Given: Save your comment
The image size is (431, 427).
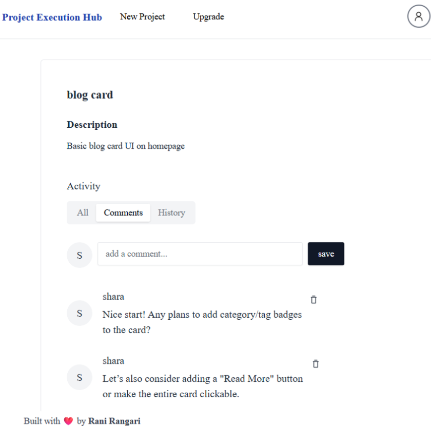Looking at the screenshot, I should pyautogui.click(x=326, y=254).
